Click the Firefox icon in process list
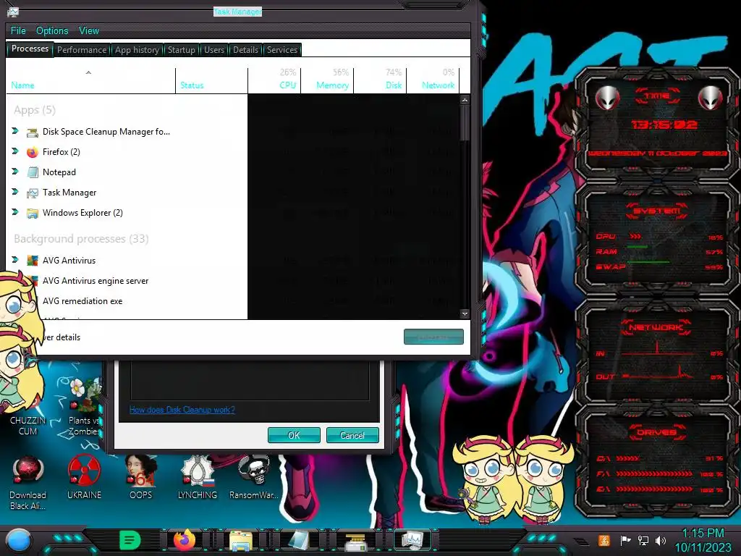 32,152
